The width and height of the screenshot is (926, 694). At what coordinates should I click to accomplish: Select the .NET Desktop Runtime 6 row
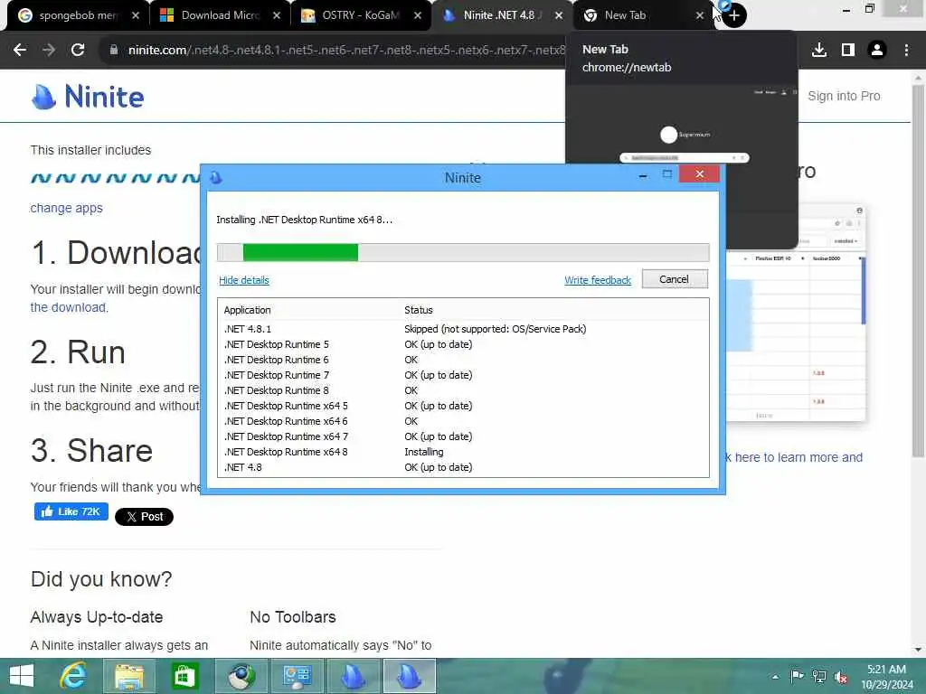pyautogui.click(x=463, y=360)
